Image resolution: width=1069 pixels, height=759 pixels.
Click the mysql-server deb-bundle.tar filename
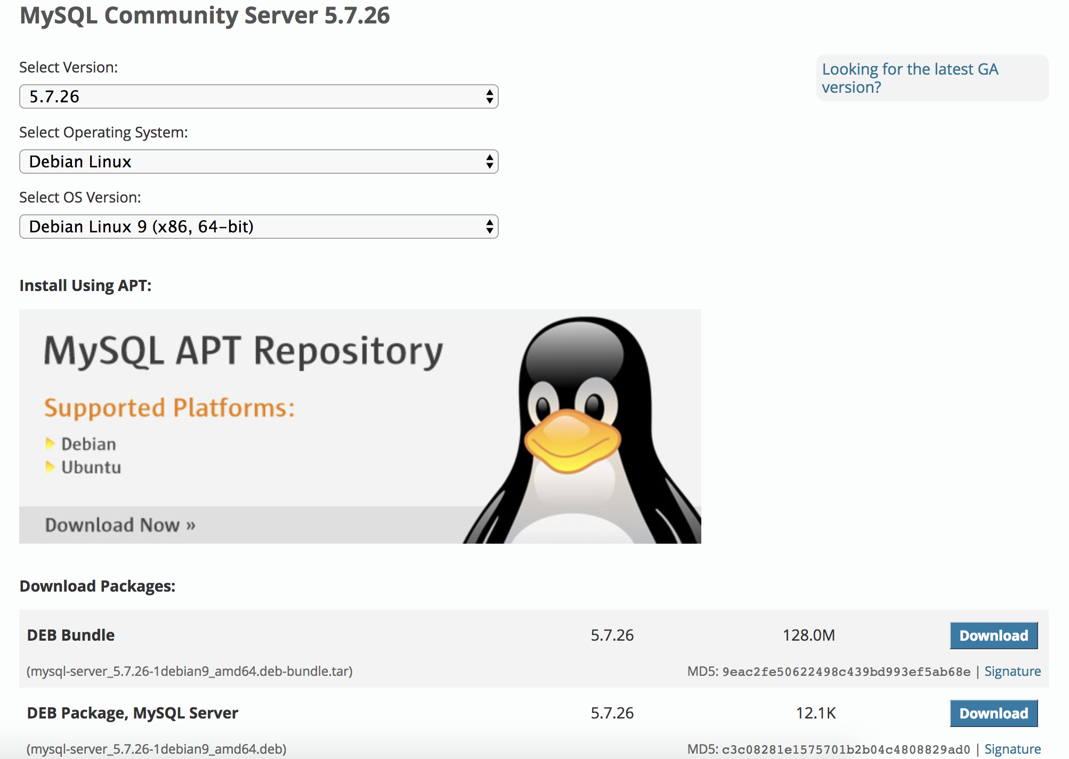[x=190, y=671]
